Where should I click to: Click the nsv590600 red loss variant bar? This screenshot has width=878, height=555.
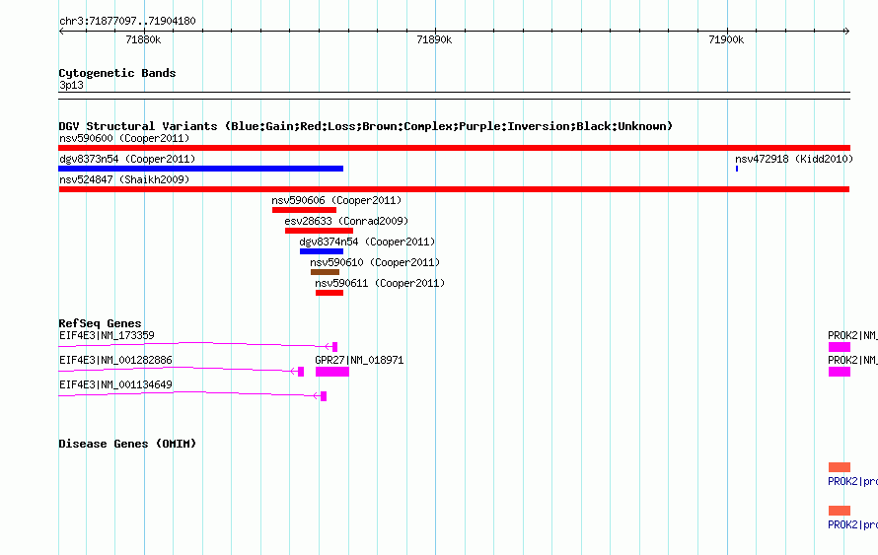pos(454,148)
